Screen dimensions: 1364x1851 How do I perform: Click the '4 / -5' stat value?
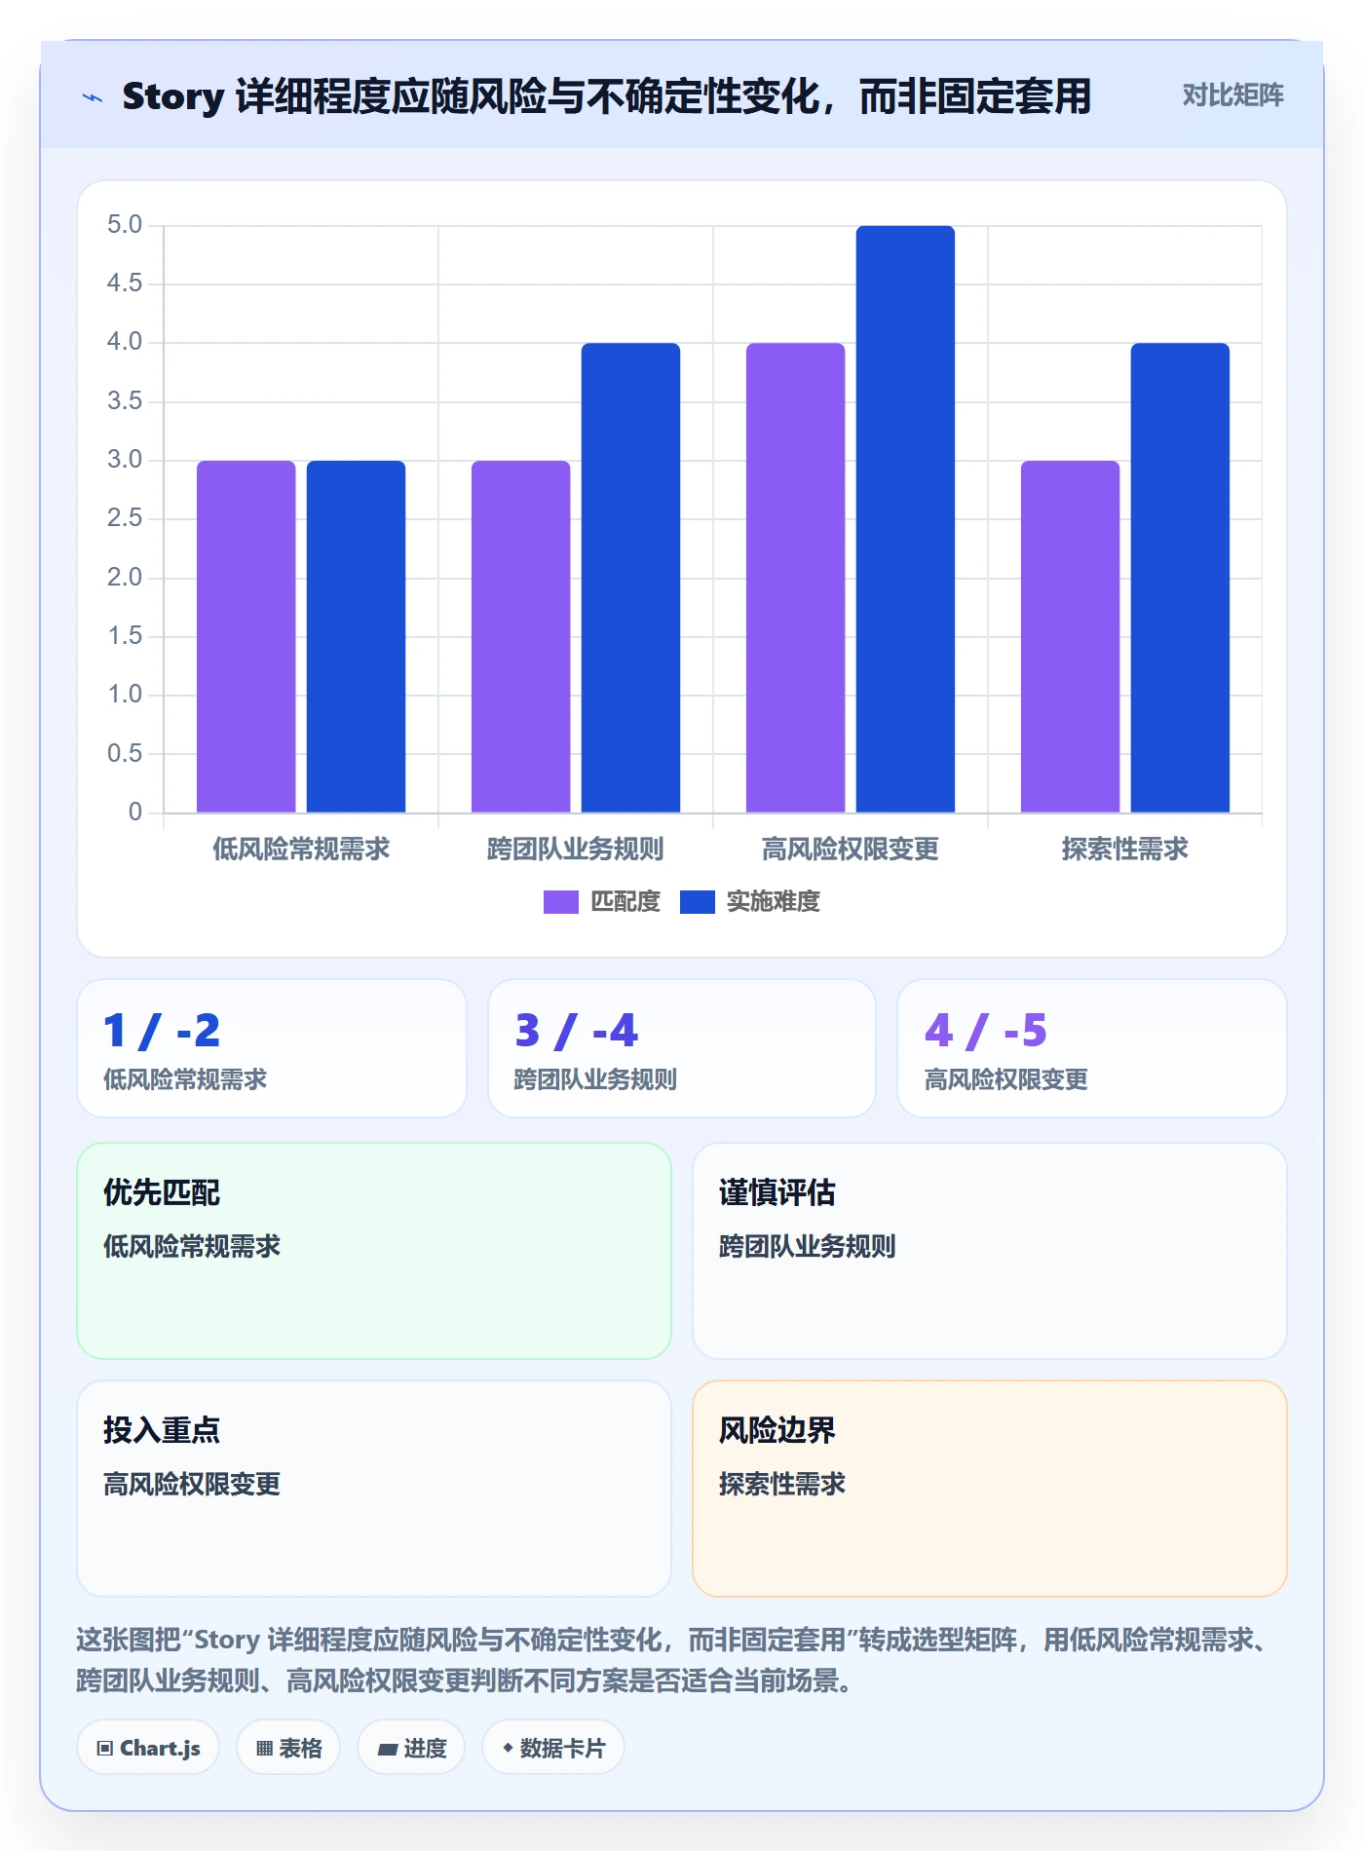tap(986, 1031)
